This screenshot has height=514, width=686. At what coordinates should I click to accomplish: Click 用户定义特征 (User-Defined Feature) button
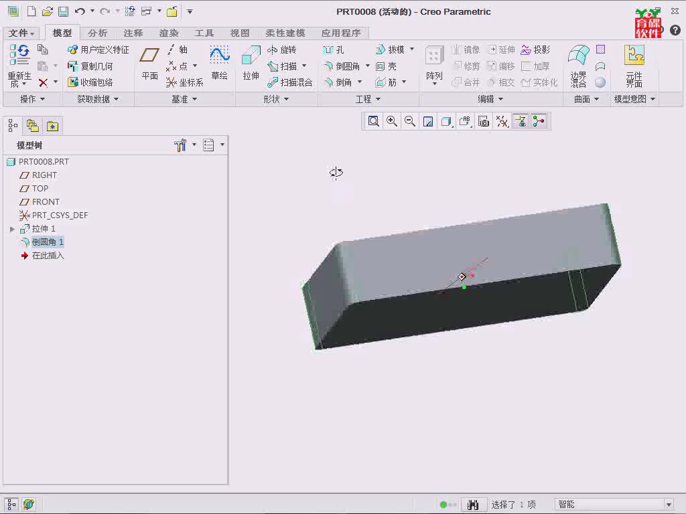click(98, 50)
